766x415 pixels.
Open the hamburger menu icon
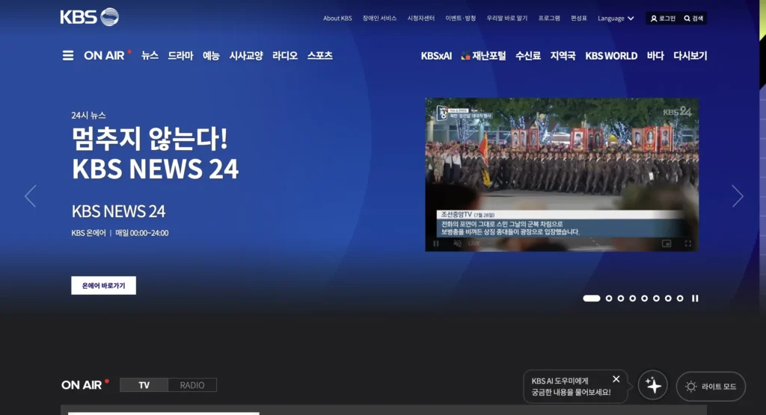[68, 55]
